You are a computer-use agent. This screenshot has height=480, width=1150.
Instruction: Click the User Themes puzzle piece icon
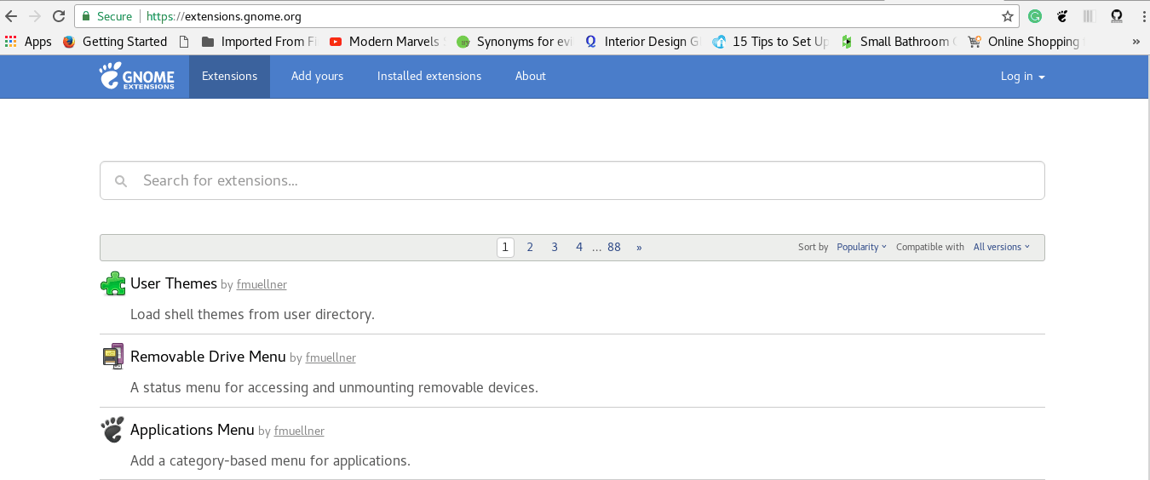pyautogui.click(x=112, y=283)
